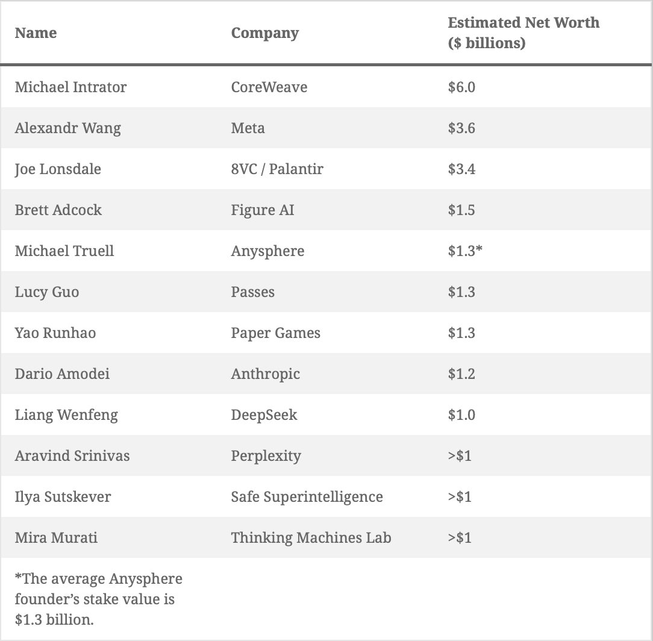Viewport: 653px width, 641px height.
Task: Select the Joe Lonsdale row name
Action: coord(58,169)
